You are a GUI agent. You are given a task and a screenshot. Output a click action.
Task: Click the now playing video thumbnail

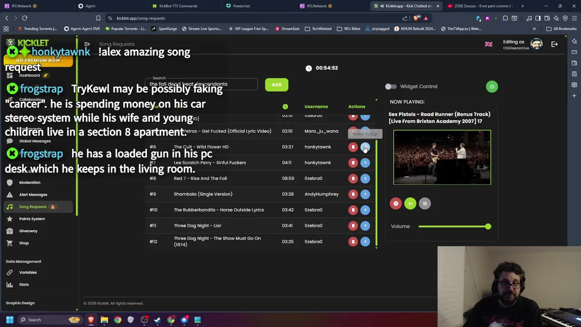pos(442,157)
